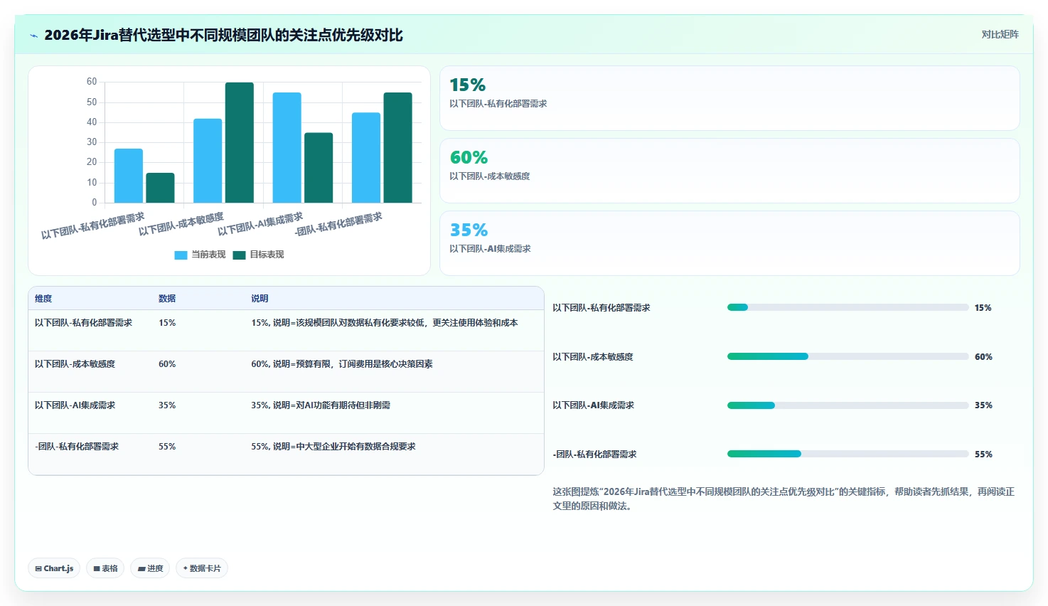Click the 55% progress bar for -团队-私有化部署需求

(848, 454)
